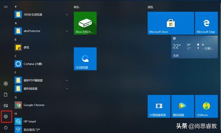This screenshot has height=133, width=221.
Task: Expand the 福昕PDF编辑器 folder chevron
Action: tap(67, 80)
